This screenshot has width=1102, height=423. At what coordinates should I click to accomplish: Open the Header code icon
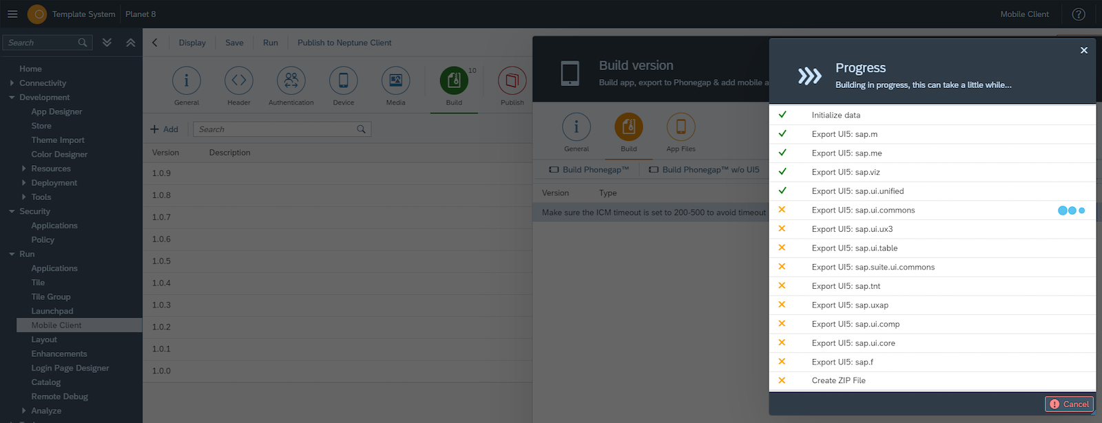click(x=239, y=80)
